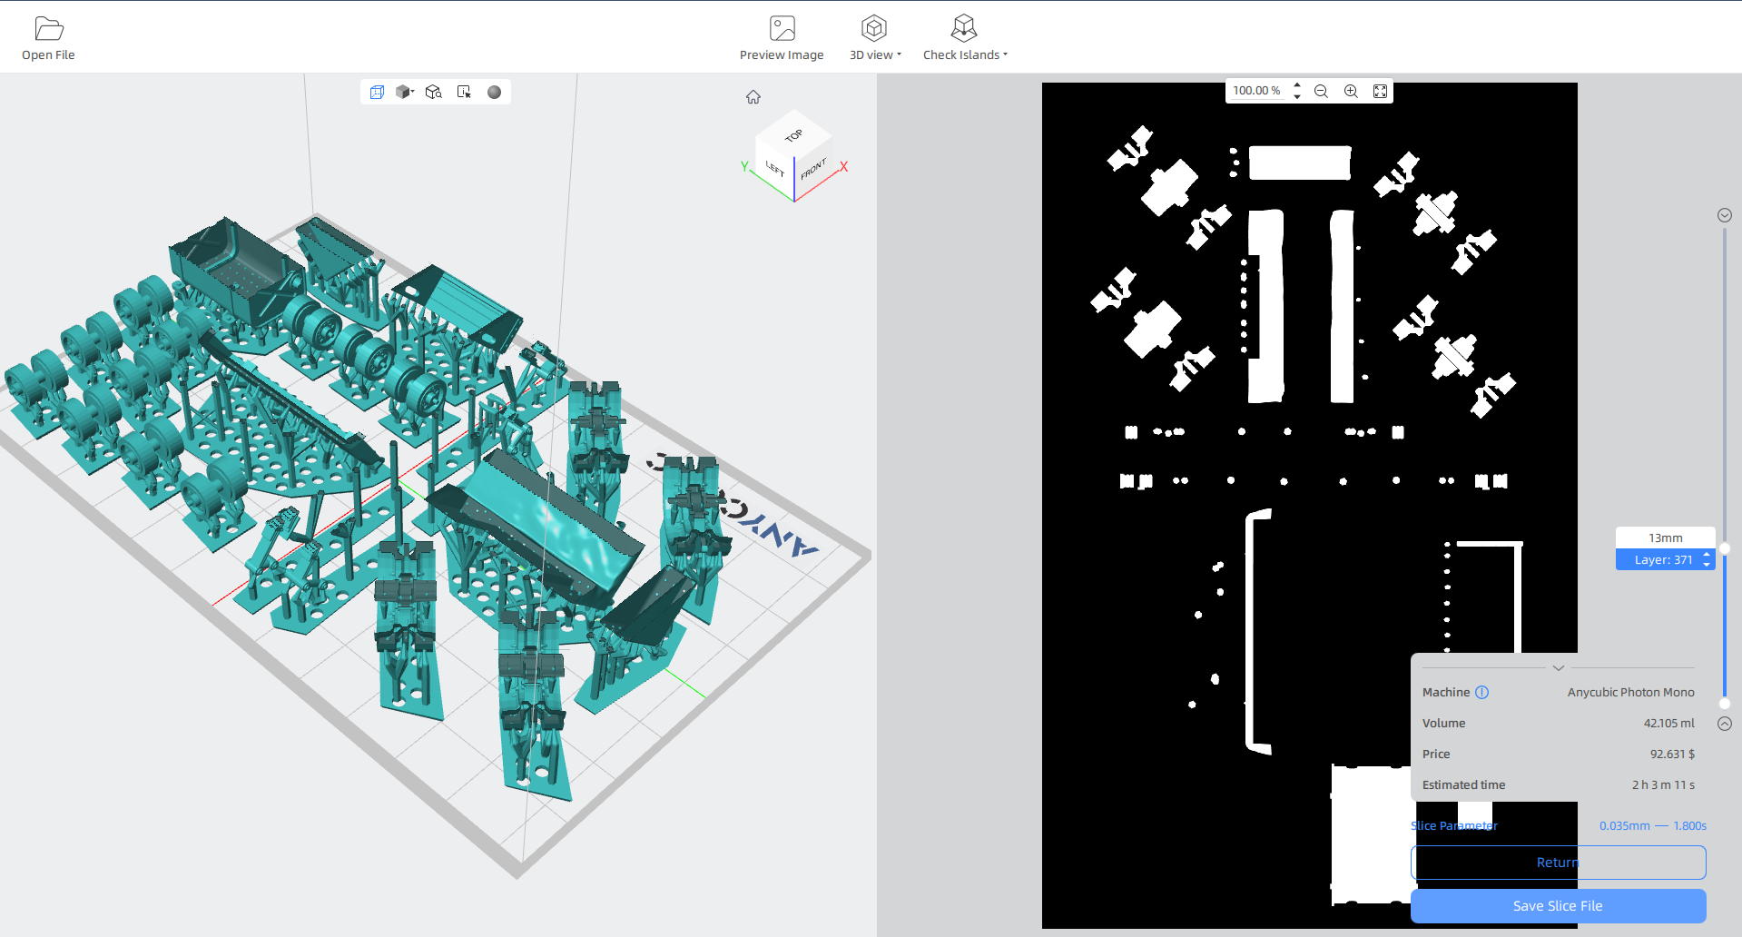Fit slice preview to screen
This screenshot has width=1742, height=937.
point(1380,91)
